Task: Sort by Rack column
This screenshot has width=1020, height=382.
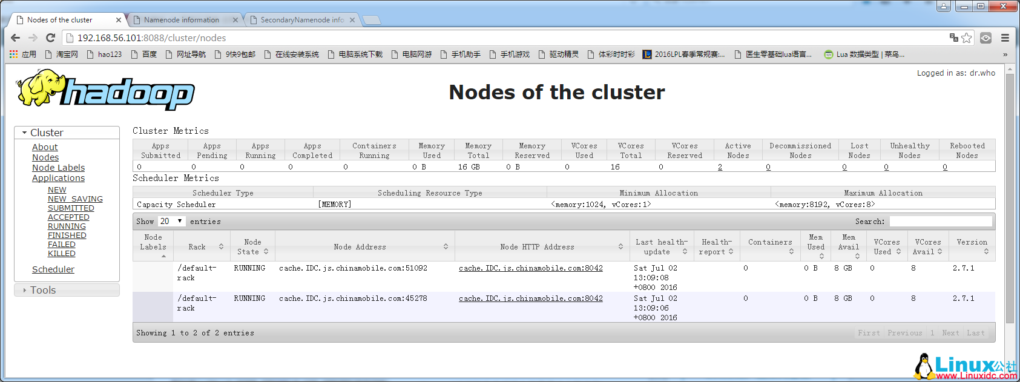Action: pyautogui.click(x=200, y=246)
